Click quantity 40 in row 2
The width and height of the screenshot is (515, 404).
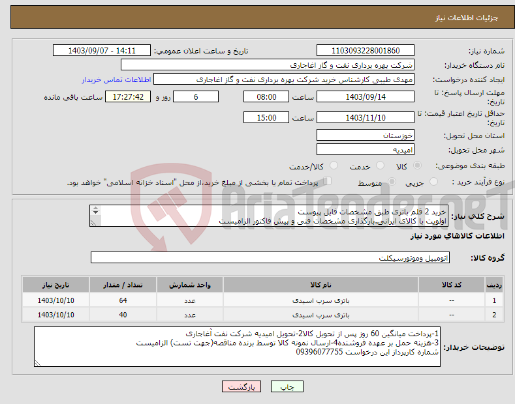[x=123, y=315]
